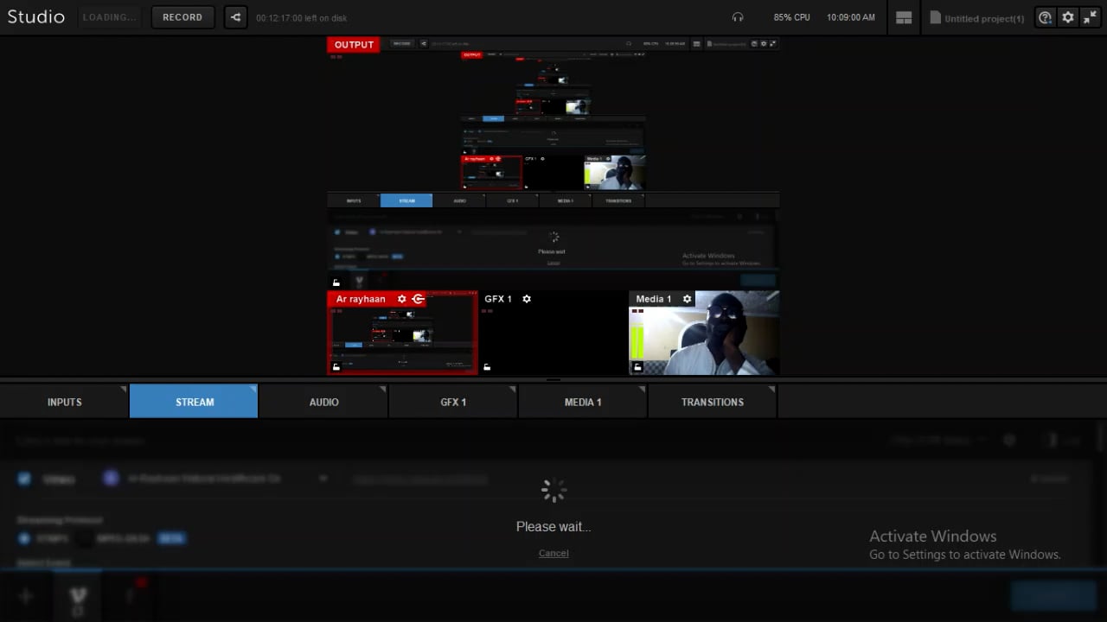Pop out the INPUTS tab via corner arrow
The height and width of the screenshot is (622, 1107).
coord(124,390)
